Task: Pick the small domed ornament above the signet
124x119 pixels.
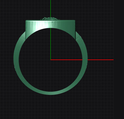Action: pyautogui.click(x=50, y=19)
